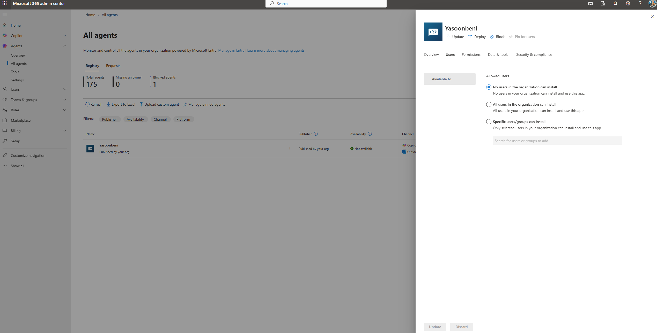Open the app launcher waffle icon

(5, 3)
